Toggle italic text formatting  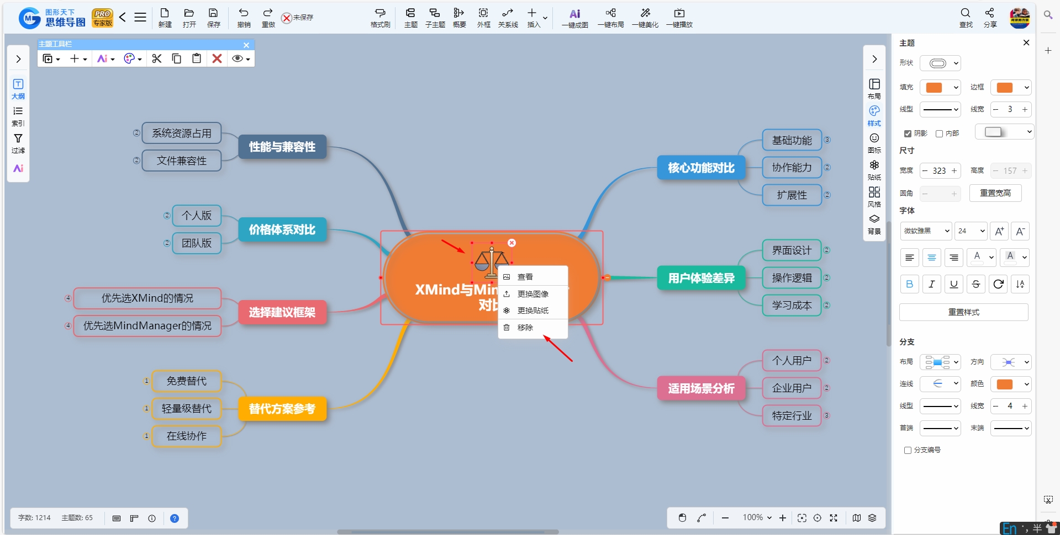pyautogui.click(x=932, y=284)
